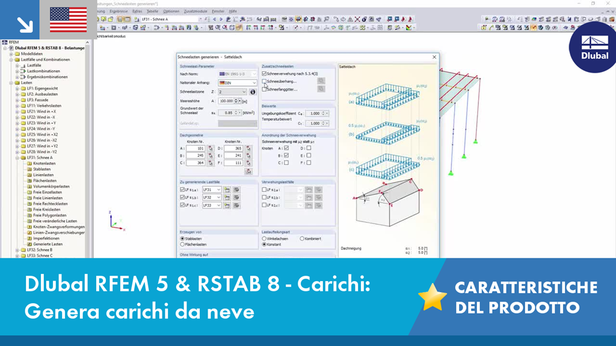The image size is (616, 346).
Task: Select the Kombiniert radio button
Action: click(x=302, y=238)
